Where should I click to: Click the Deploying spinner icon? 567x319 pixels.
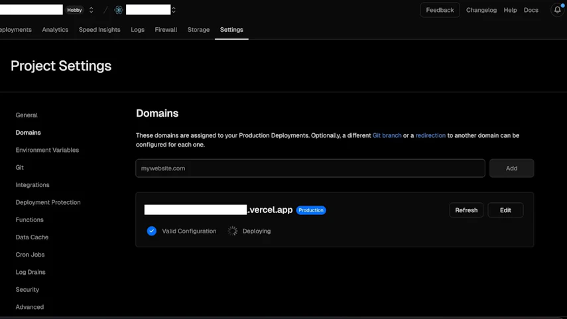[233, 231]
